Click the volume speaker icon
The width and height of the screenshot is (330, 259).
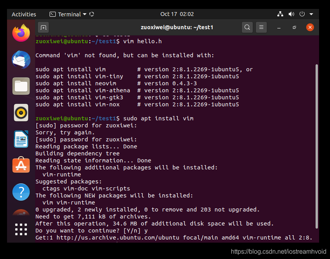(291, 14)
